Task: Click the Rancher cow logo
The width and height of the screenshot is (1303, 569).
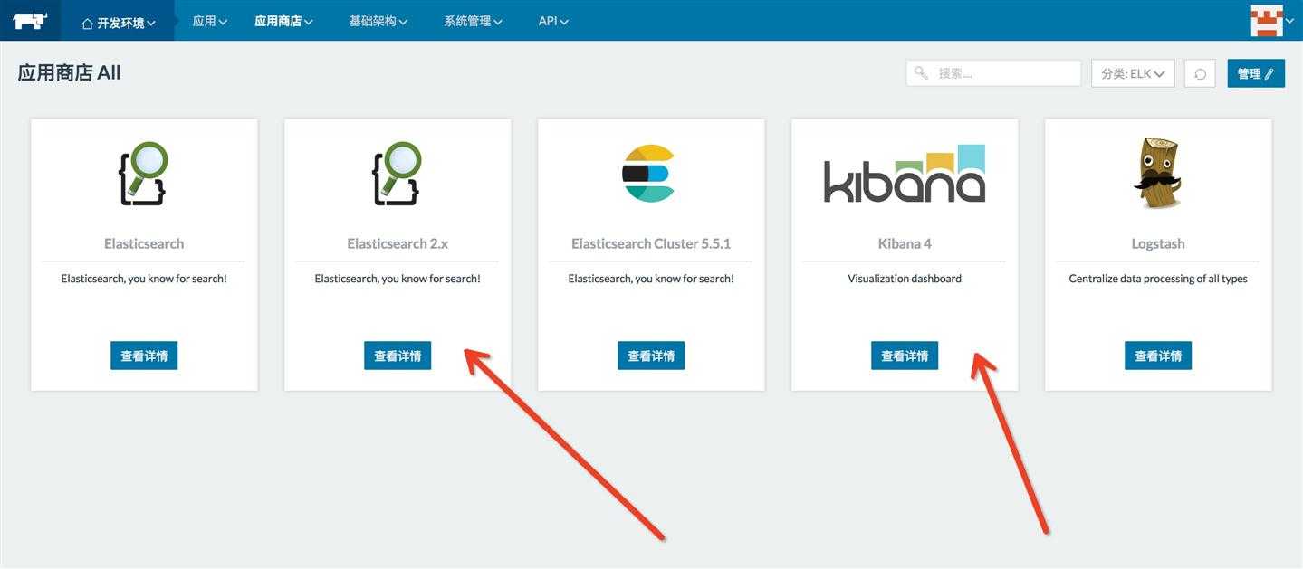Action: click(x=30, y=21)
